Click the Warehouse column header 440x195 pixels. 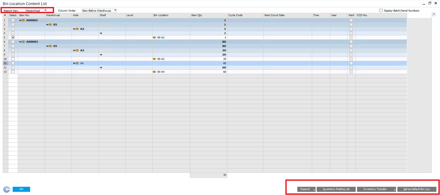(x=58, y=15)
